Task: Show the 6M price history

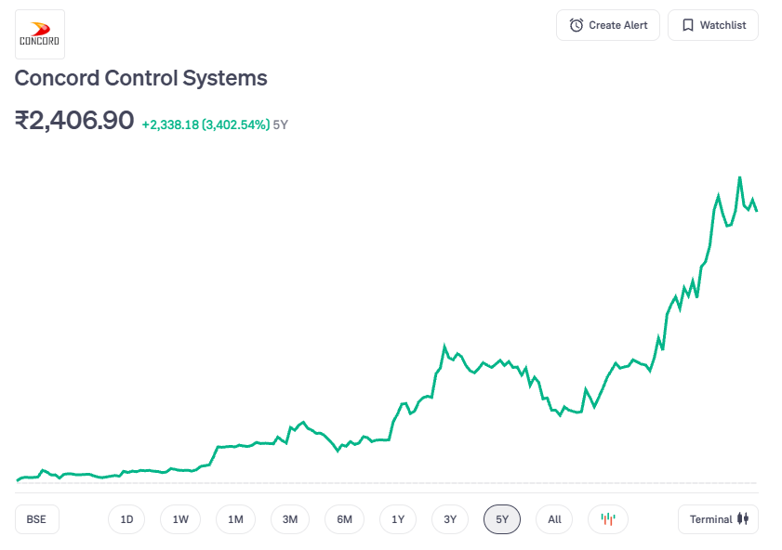Action: [344, 519]
